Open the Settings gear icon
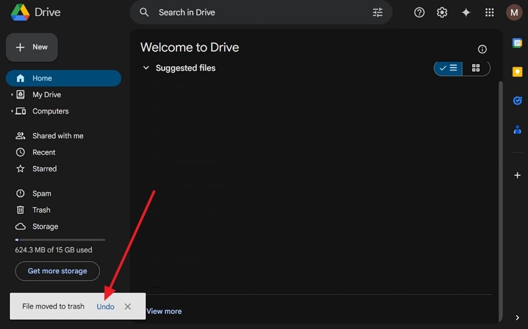The width and height of the screenshot is (528, 329). 442,12
